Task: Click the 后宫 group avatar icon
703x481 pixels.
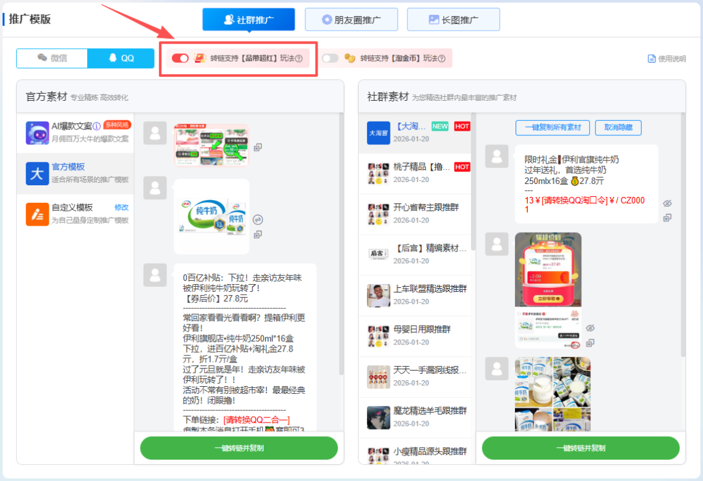Action: pos(378,255)
